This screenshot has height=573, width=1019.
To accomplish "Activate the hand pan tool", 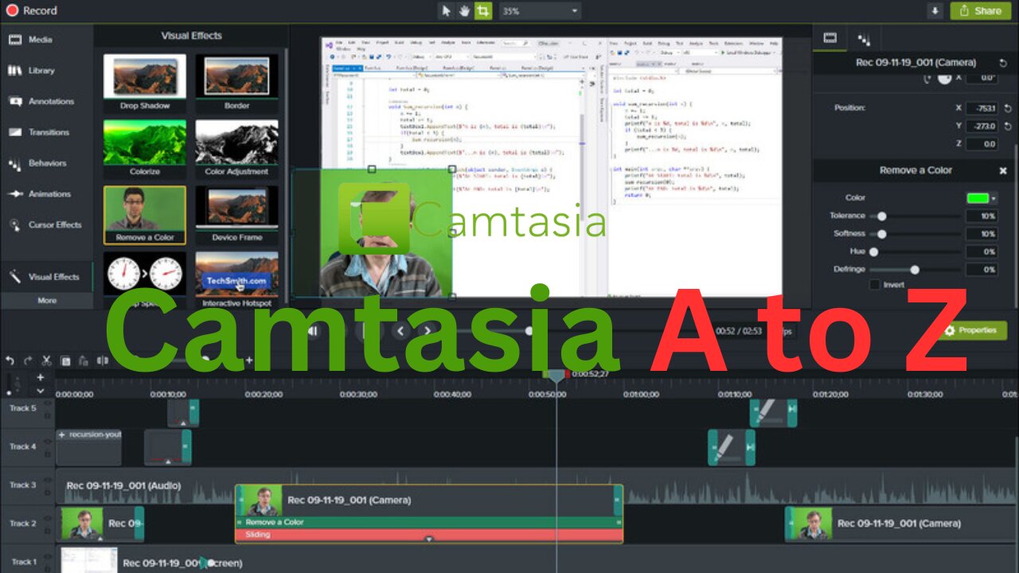I will click(464, 11).
